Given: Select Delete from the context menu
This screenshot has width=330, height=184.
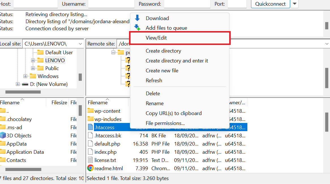Looking at the screenshot, I should tap(153, 93).
